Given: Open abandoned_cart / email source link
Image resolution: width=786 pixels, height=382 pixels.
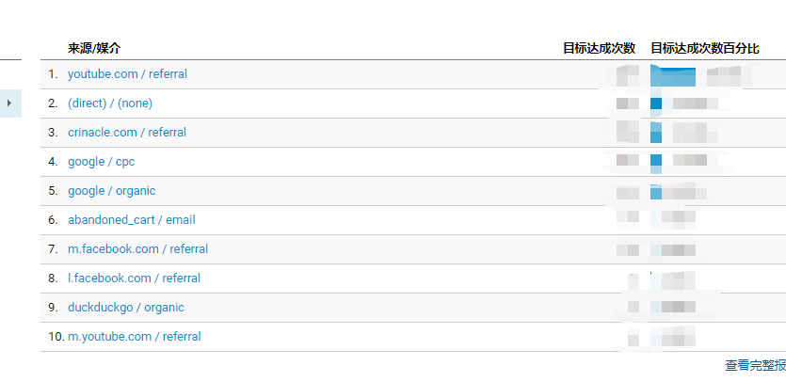Looking at the screenshot, I should [132, 220].
